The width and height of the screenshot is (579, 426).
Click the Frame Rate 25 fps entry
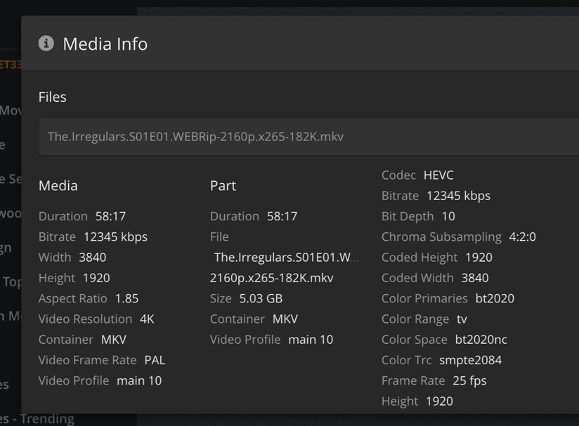(434, 380)
